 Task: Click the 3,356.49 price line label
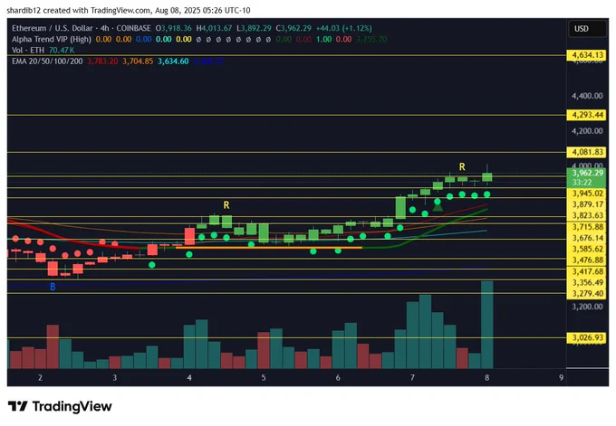[587, 282]
